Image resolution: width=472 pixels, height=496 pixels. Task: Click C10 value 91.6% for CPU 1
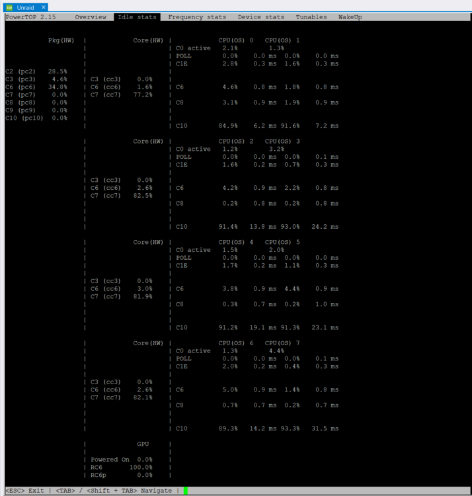pyautogui.click(x=290, y=126)
